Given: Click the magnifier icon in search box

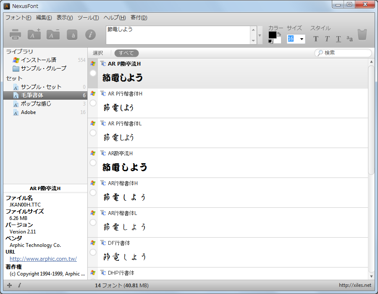Looking at the screenshot, I should [x=320, y=53].
